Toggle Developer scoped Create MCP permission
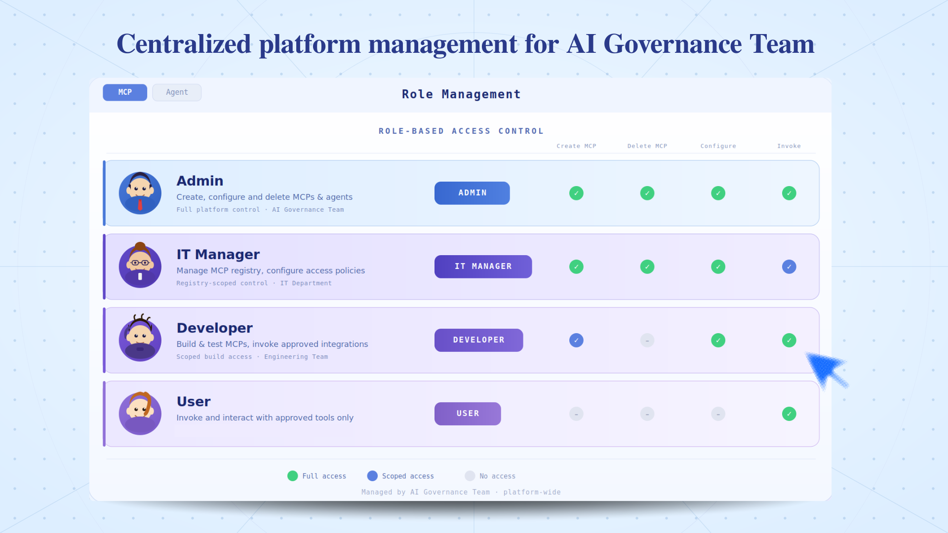 tap(576, 340)
